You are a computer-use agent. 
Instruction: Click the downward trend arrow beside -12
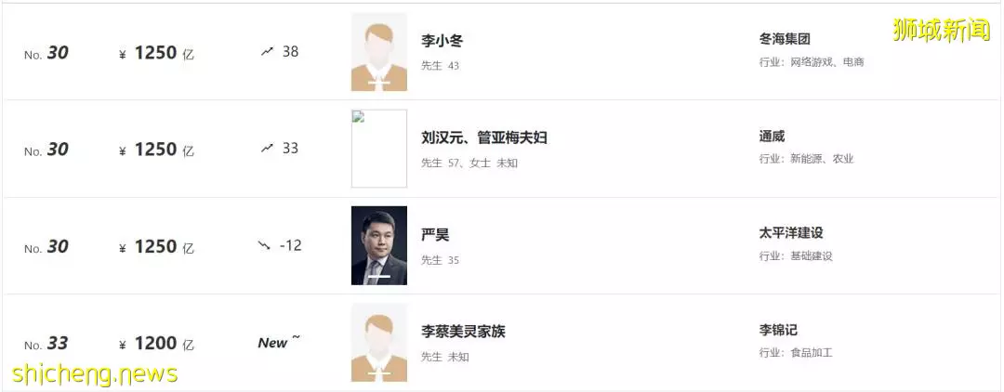(264, 245)
